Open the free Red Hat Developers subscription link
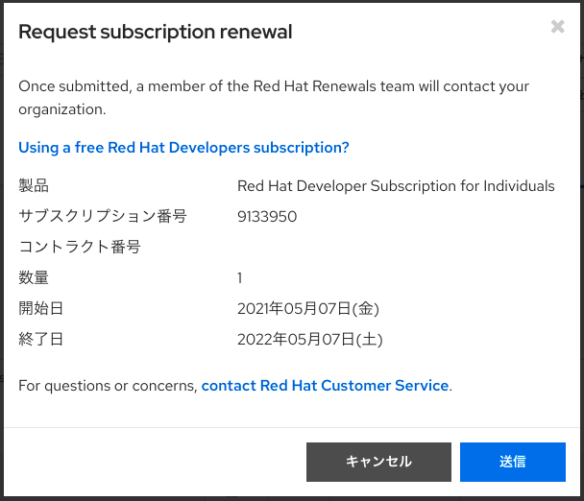 click(183, 148)
